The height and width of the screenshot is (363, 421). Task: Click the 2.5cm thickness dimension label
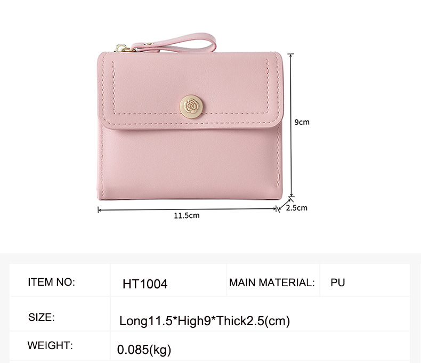point(296,208)
